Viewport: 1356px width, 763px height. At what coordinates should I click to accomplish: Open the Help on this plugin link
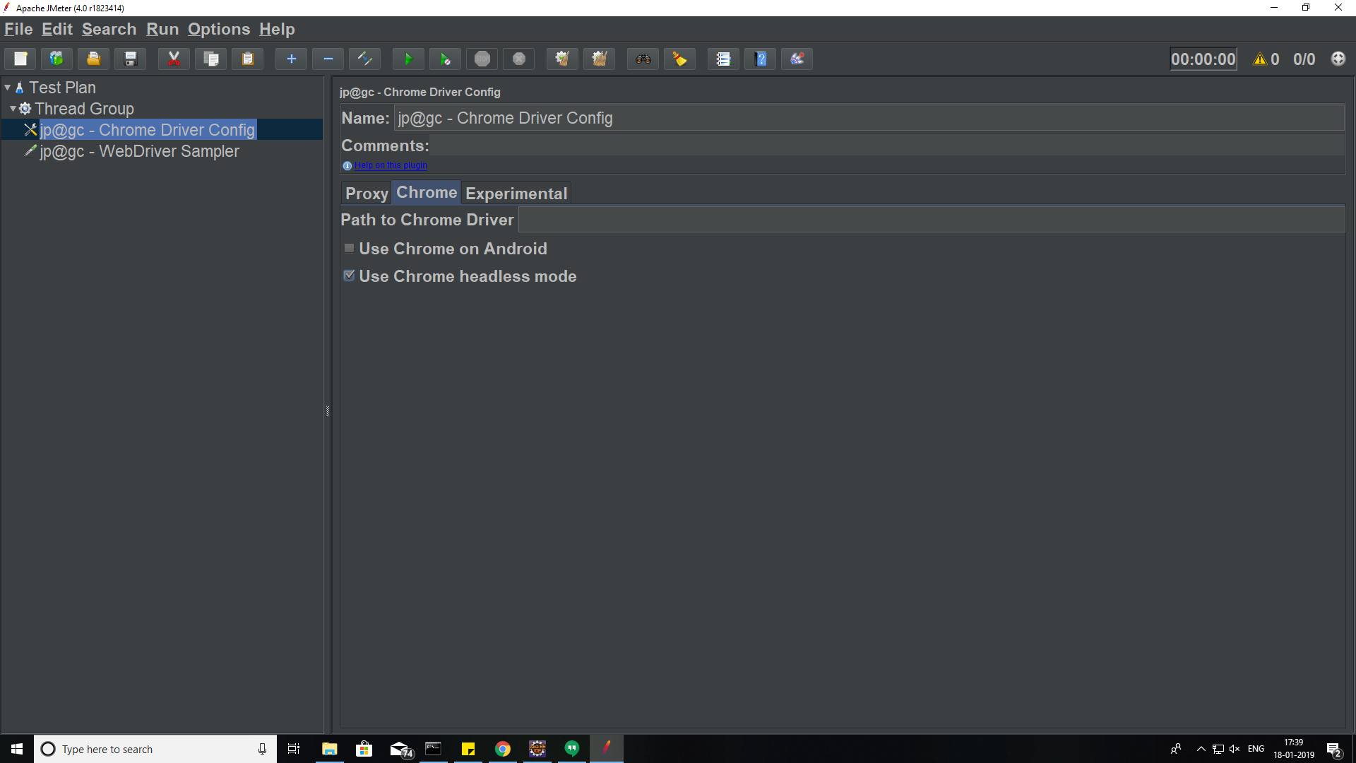[x=391, y=165]
